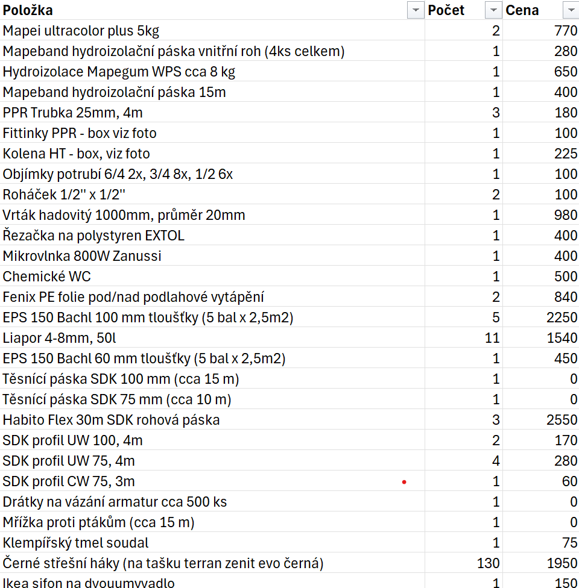Select the quantity 130 for Černé střešní háky
579x588 pixels.
464,563
